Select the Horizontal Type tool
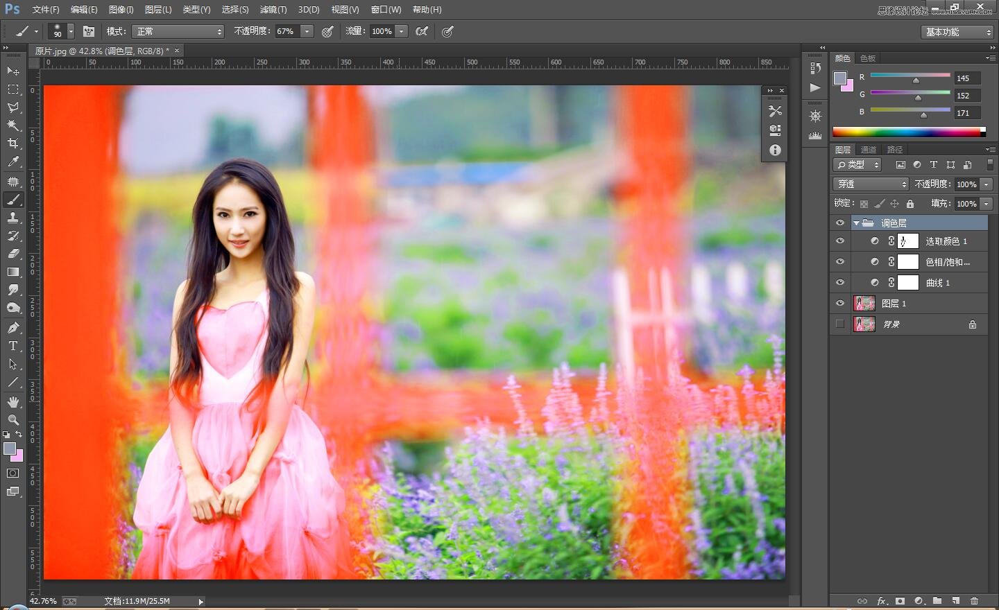The height and width of the screenshot is (610, 999). tap(13, 346)
